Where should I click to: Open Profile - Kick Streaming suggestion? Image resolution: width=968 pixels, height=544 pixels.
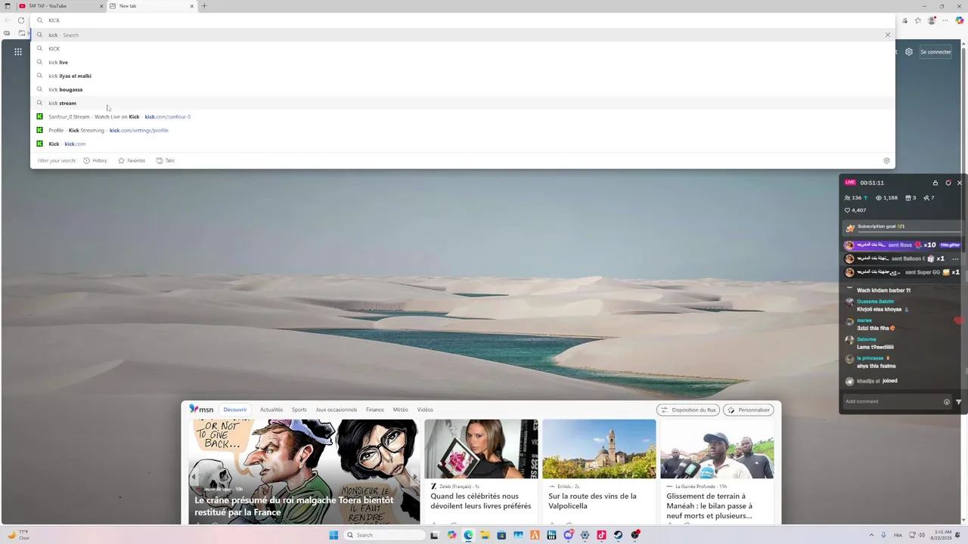[462, 130]
